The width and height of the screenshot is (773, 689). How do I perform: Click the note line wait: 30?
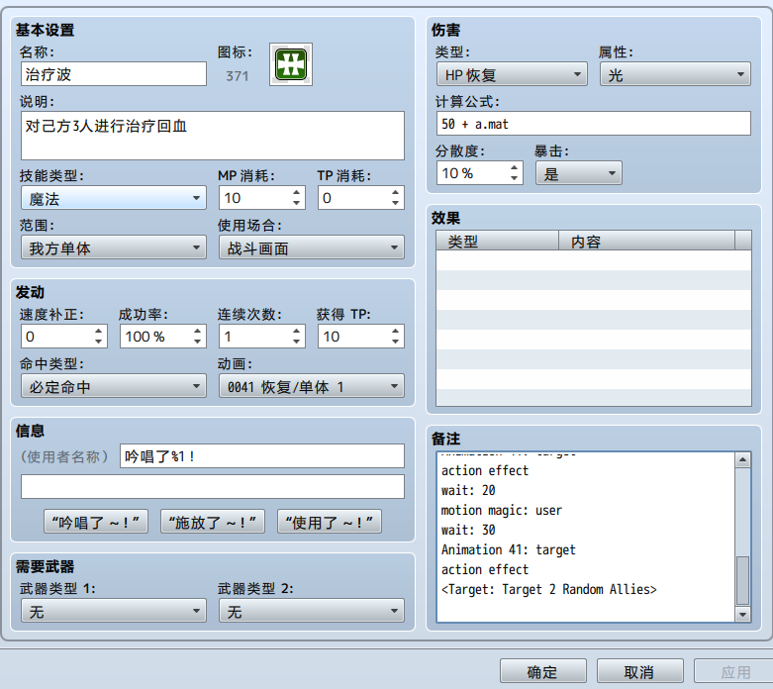[468, 531]
